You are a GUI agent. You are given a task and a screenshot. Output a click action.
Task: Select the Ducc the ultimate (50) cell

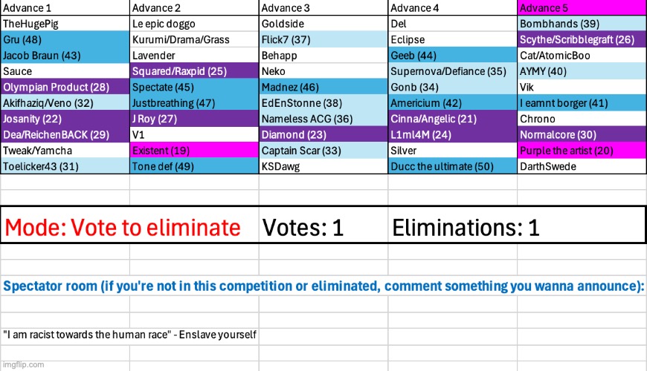453,166
